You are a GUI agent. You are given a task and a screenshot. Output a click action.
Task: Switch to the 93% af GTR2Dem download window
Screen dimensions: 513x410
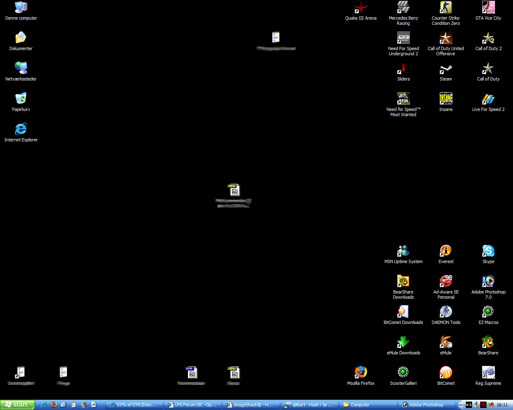click(x=135, y=405)
